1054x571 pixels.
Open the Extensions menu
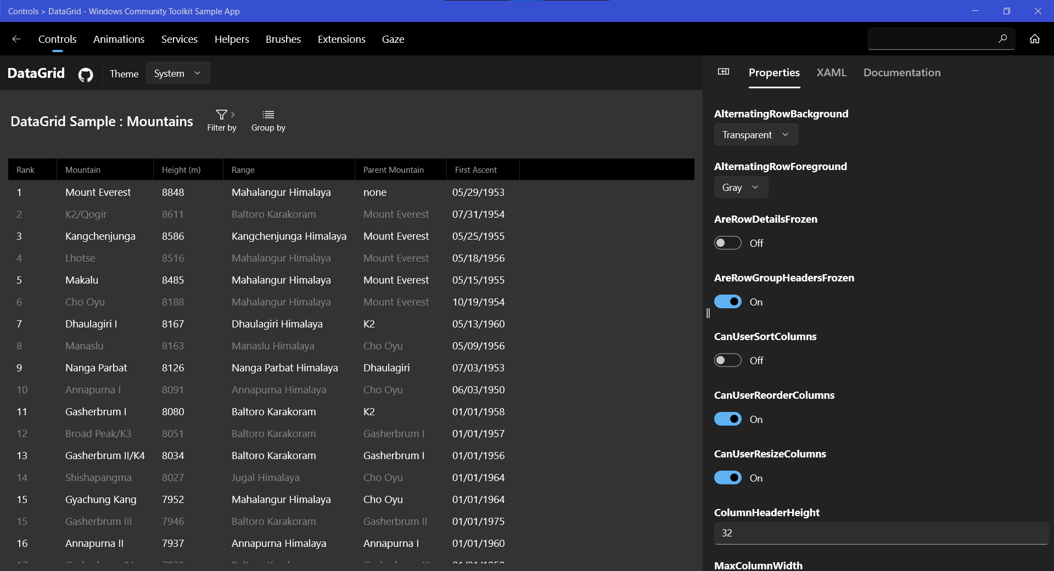[341, 39]
